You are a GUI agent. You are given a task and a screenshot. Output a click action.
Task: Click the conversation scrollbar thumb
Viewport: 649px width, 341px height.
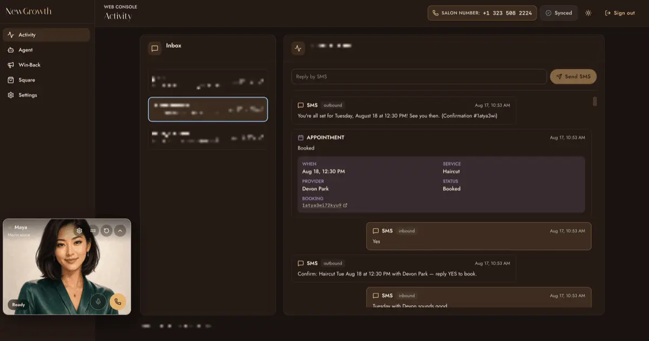tap(595, 101)
